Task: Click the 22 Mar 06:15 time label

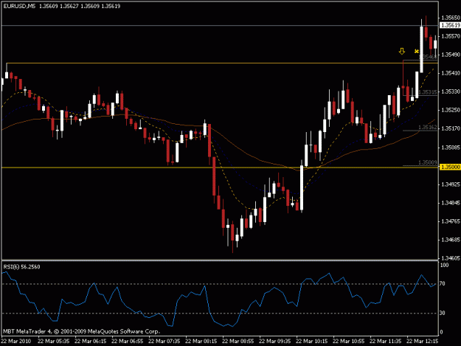Action: tap(91, 342)
